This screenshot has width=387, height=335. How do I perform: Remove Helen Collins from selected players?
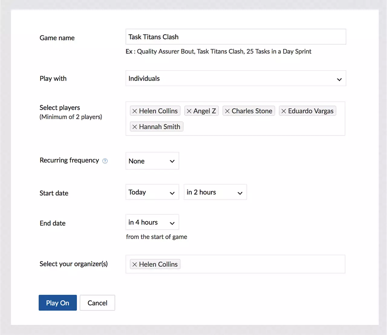(135, 111)
